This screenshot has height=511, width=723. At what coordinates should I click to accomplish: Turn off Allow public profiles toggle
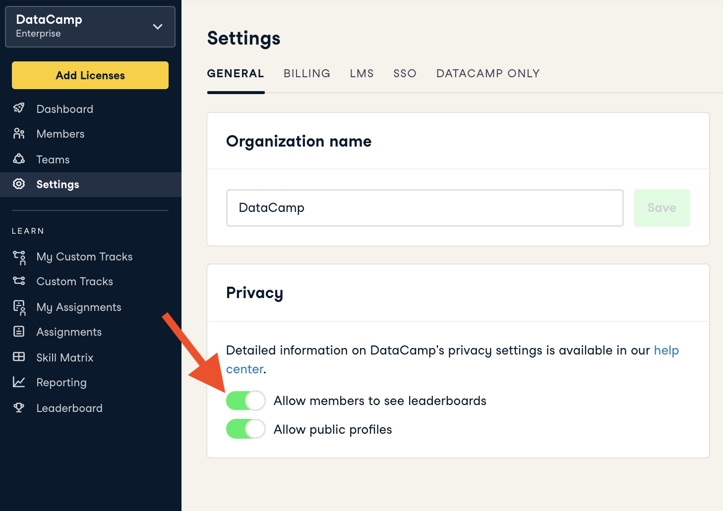click(x=245, y=429)
